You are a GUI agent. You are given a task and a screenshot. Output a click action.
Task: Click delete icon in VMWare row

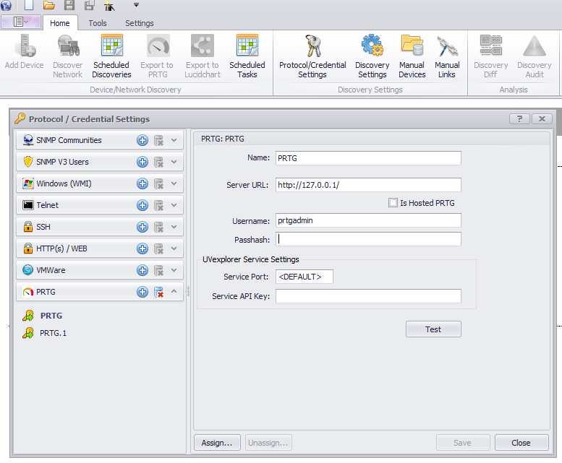coord(158,270)
